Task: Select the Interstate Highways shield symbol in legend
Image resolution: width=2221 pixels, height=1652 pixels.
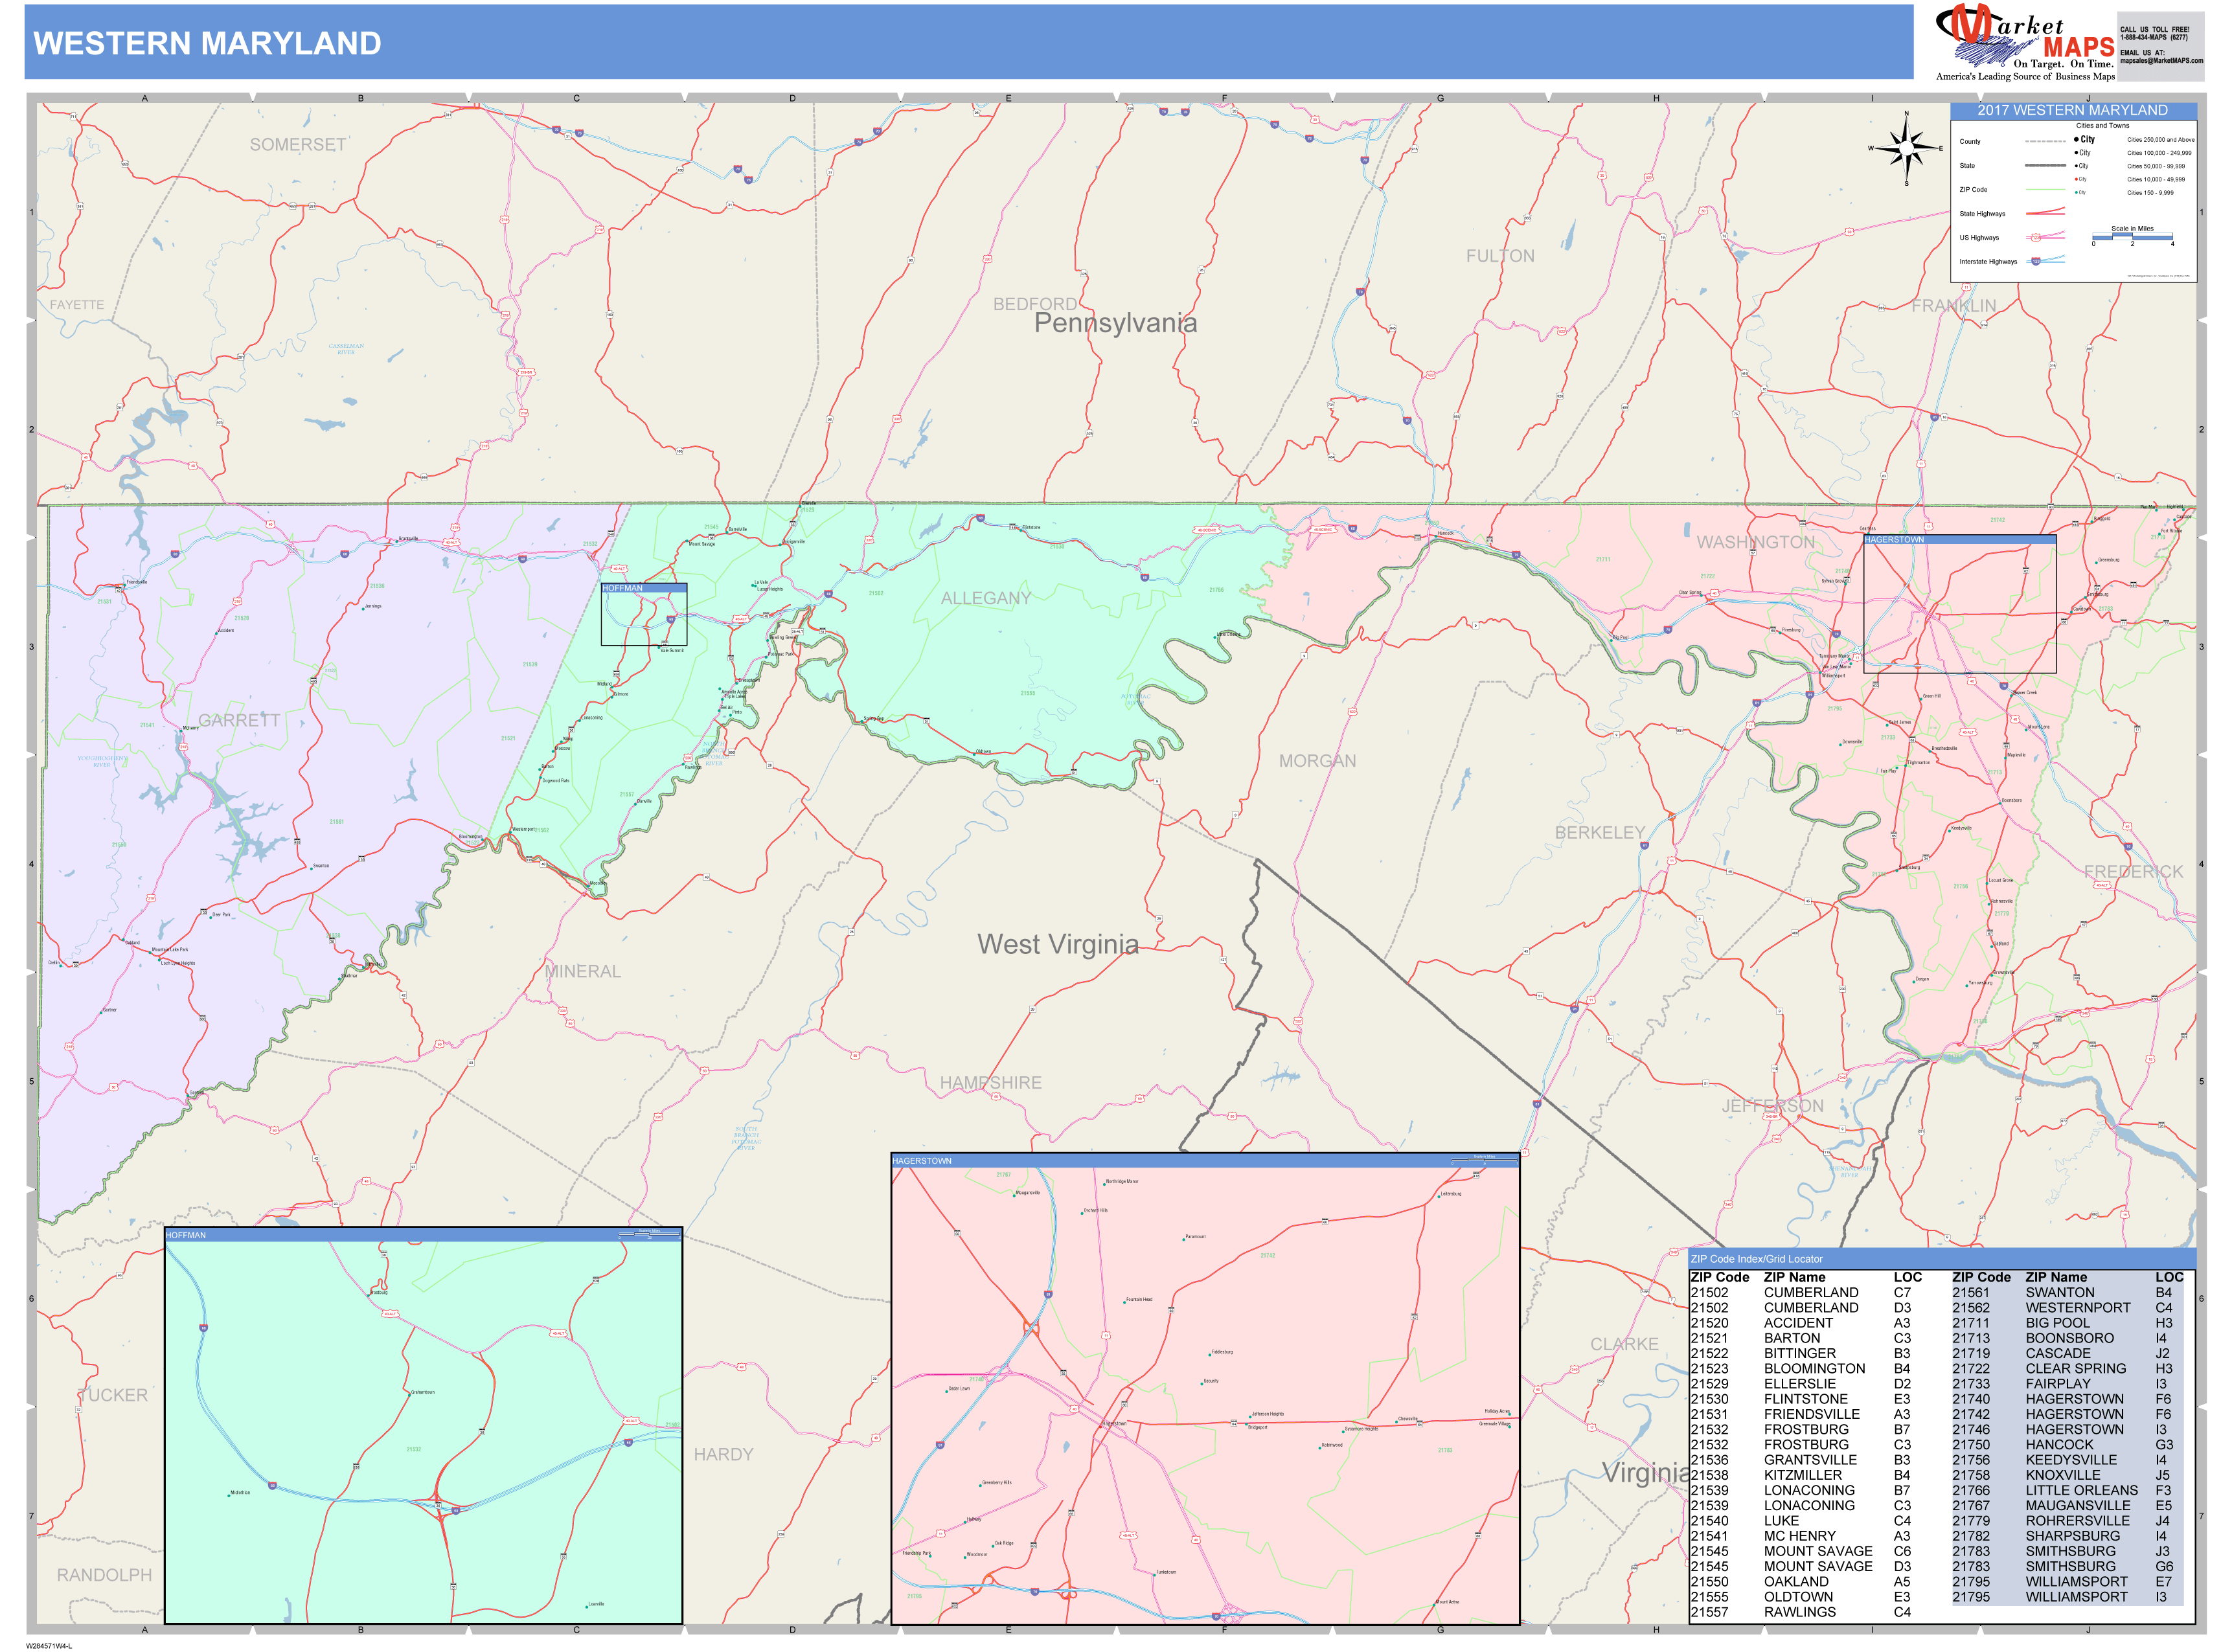Action: (2036, 261)
